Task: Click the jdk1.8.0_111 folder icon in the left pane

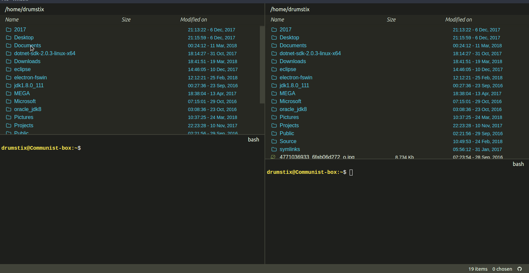Action: tap(9, 86)
